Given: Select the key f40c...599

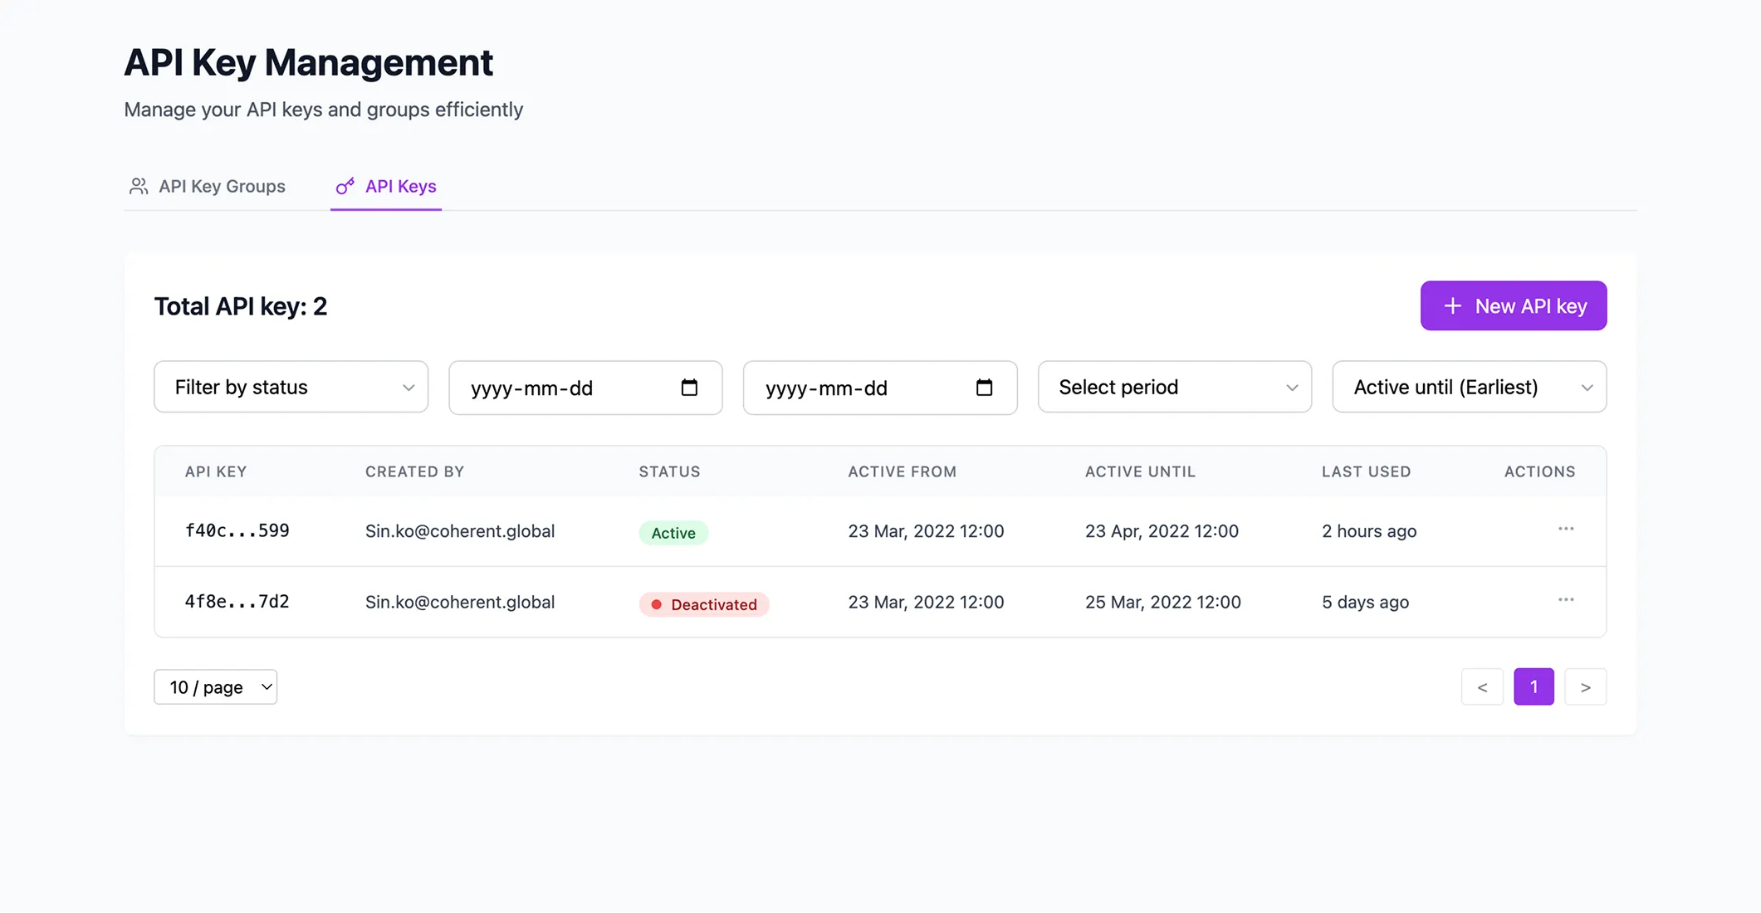Looking at the screenshot, I should [237, 530].
